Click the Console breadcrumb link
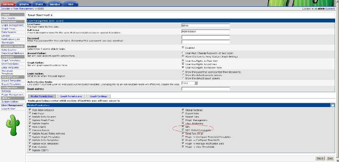This screenshot has width=339, height=162. pyautogui.click(x=5, y=8)
